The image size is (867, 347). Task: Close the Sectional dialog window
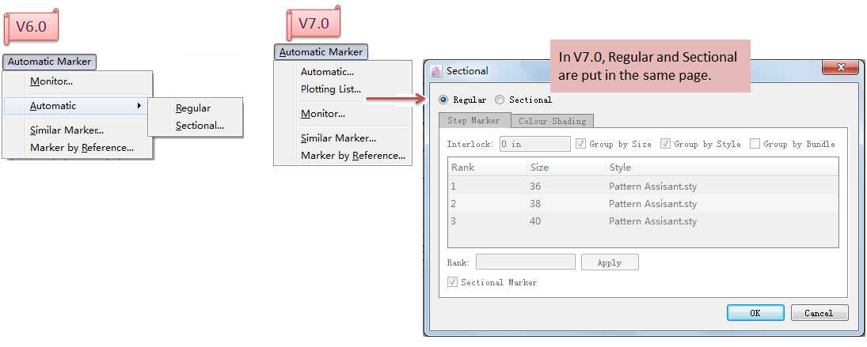tap(840, 68)
